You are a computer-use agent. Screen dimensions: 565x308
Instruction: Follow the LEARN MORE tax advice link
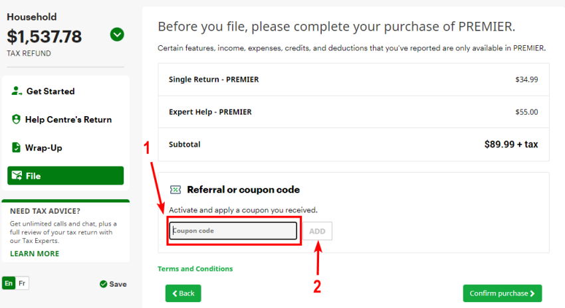pyautogui.click(x=35, y=254)
